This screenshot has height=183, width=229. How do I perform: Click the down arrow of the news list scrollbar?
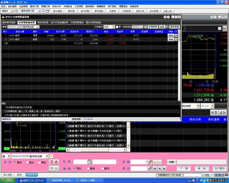128,145
